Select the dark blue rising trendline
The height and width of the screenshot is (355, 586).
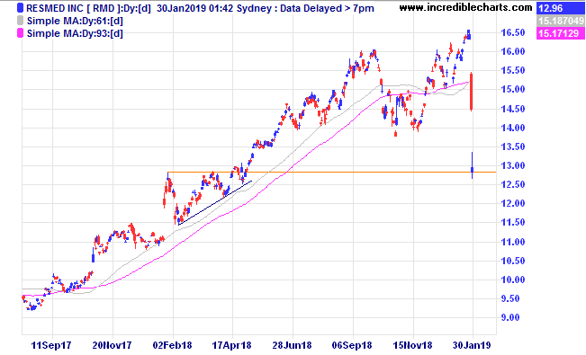(x=215, y=203)
